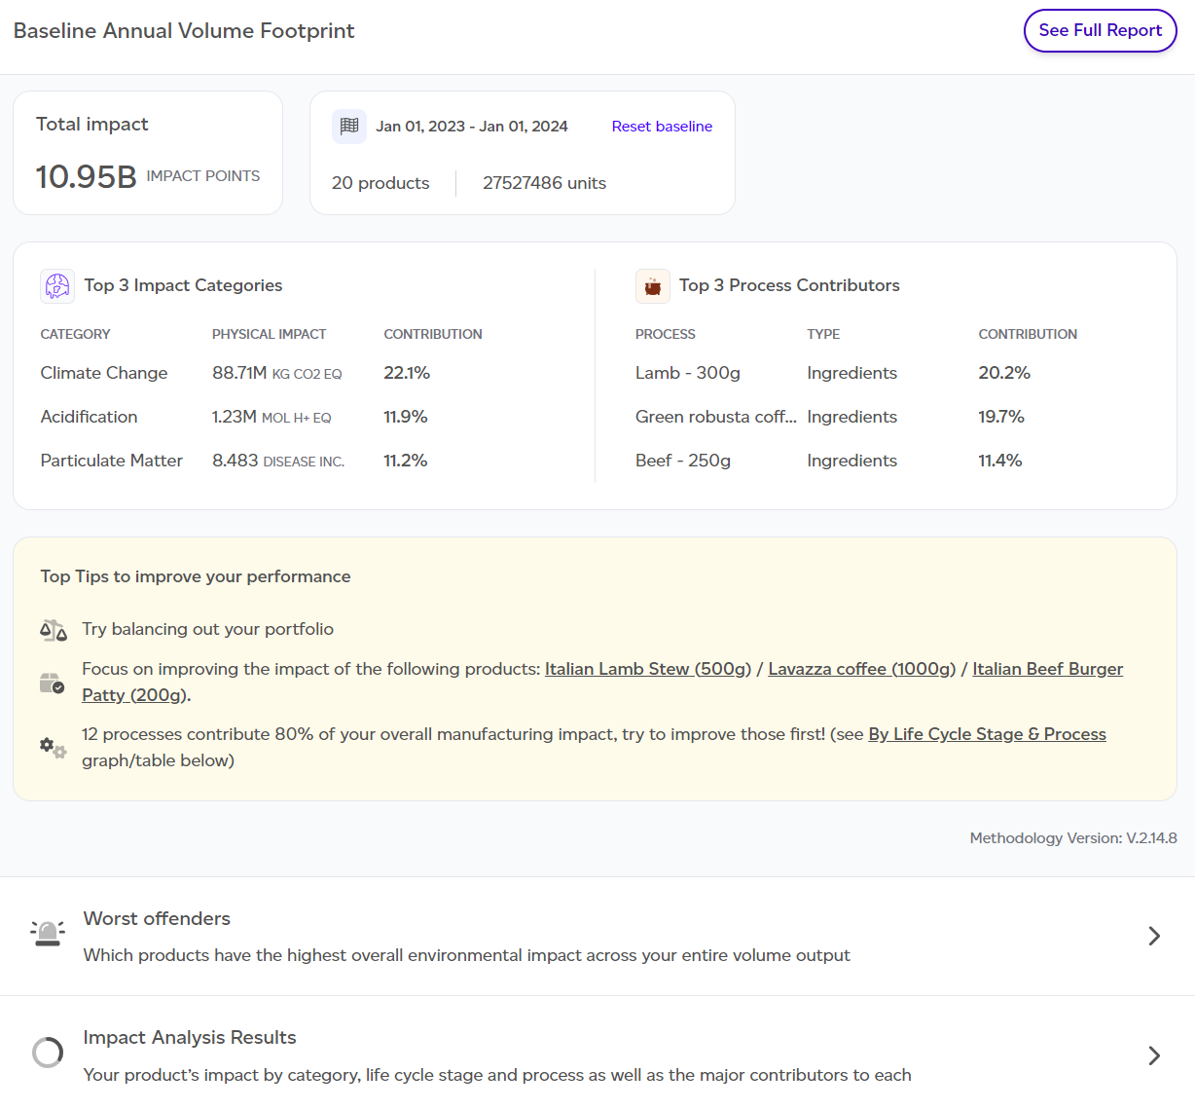Click the Worst offenders heading

point(157,918)
